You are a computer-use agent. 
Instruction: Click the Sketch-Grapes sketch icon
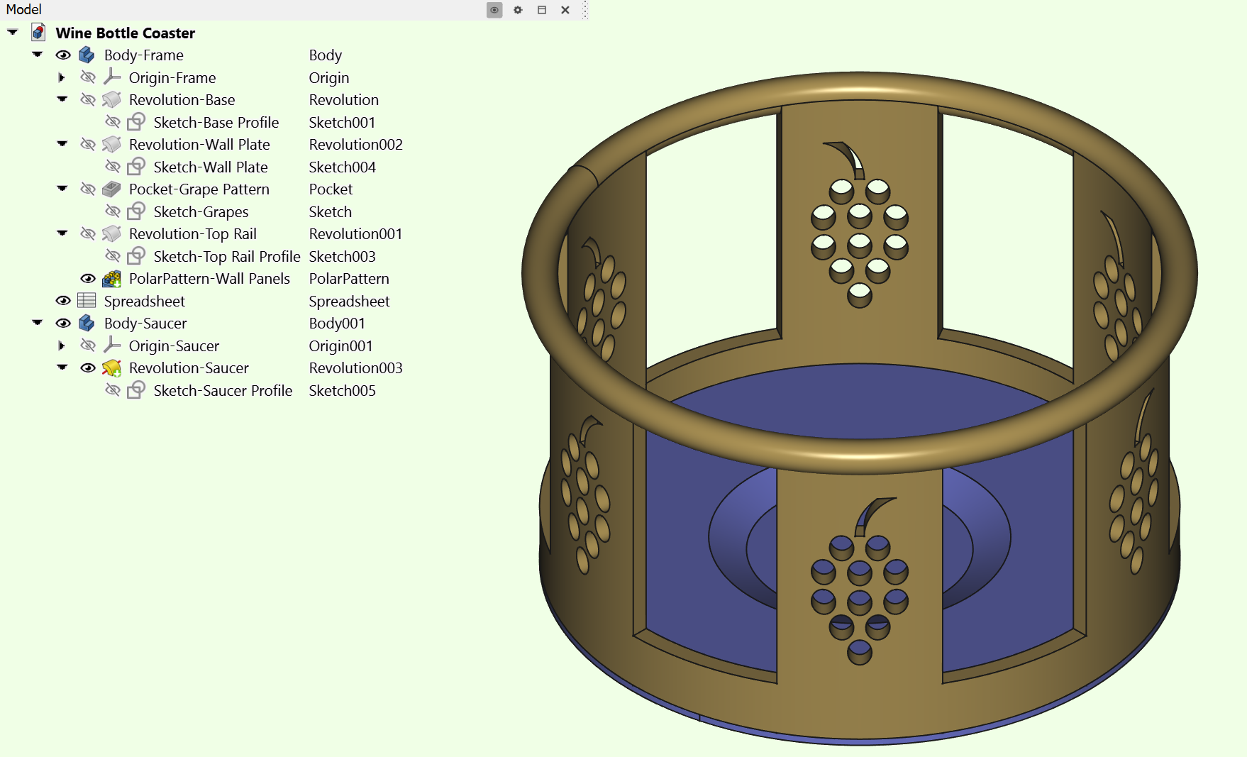pyautogui.click(x=136, y=211)
